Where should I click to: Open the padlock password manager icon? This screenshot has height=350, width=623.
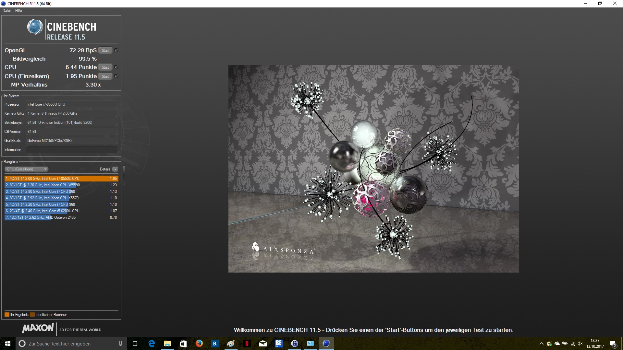click(294, 344)
